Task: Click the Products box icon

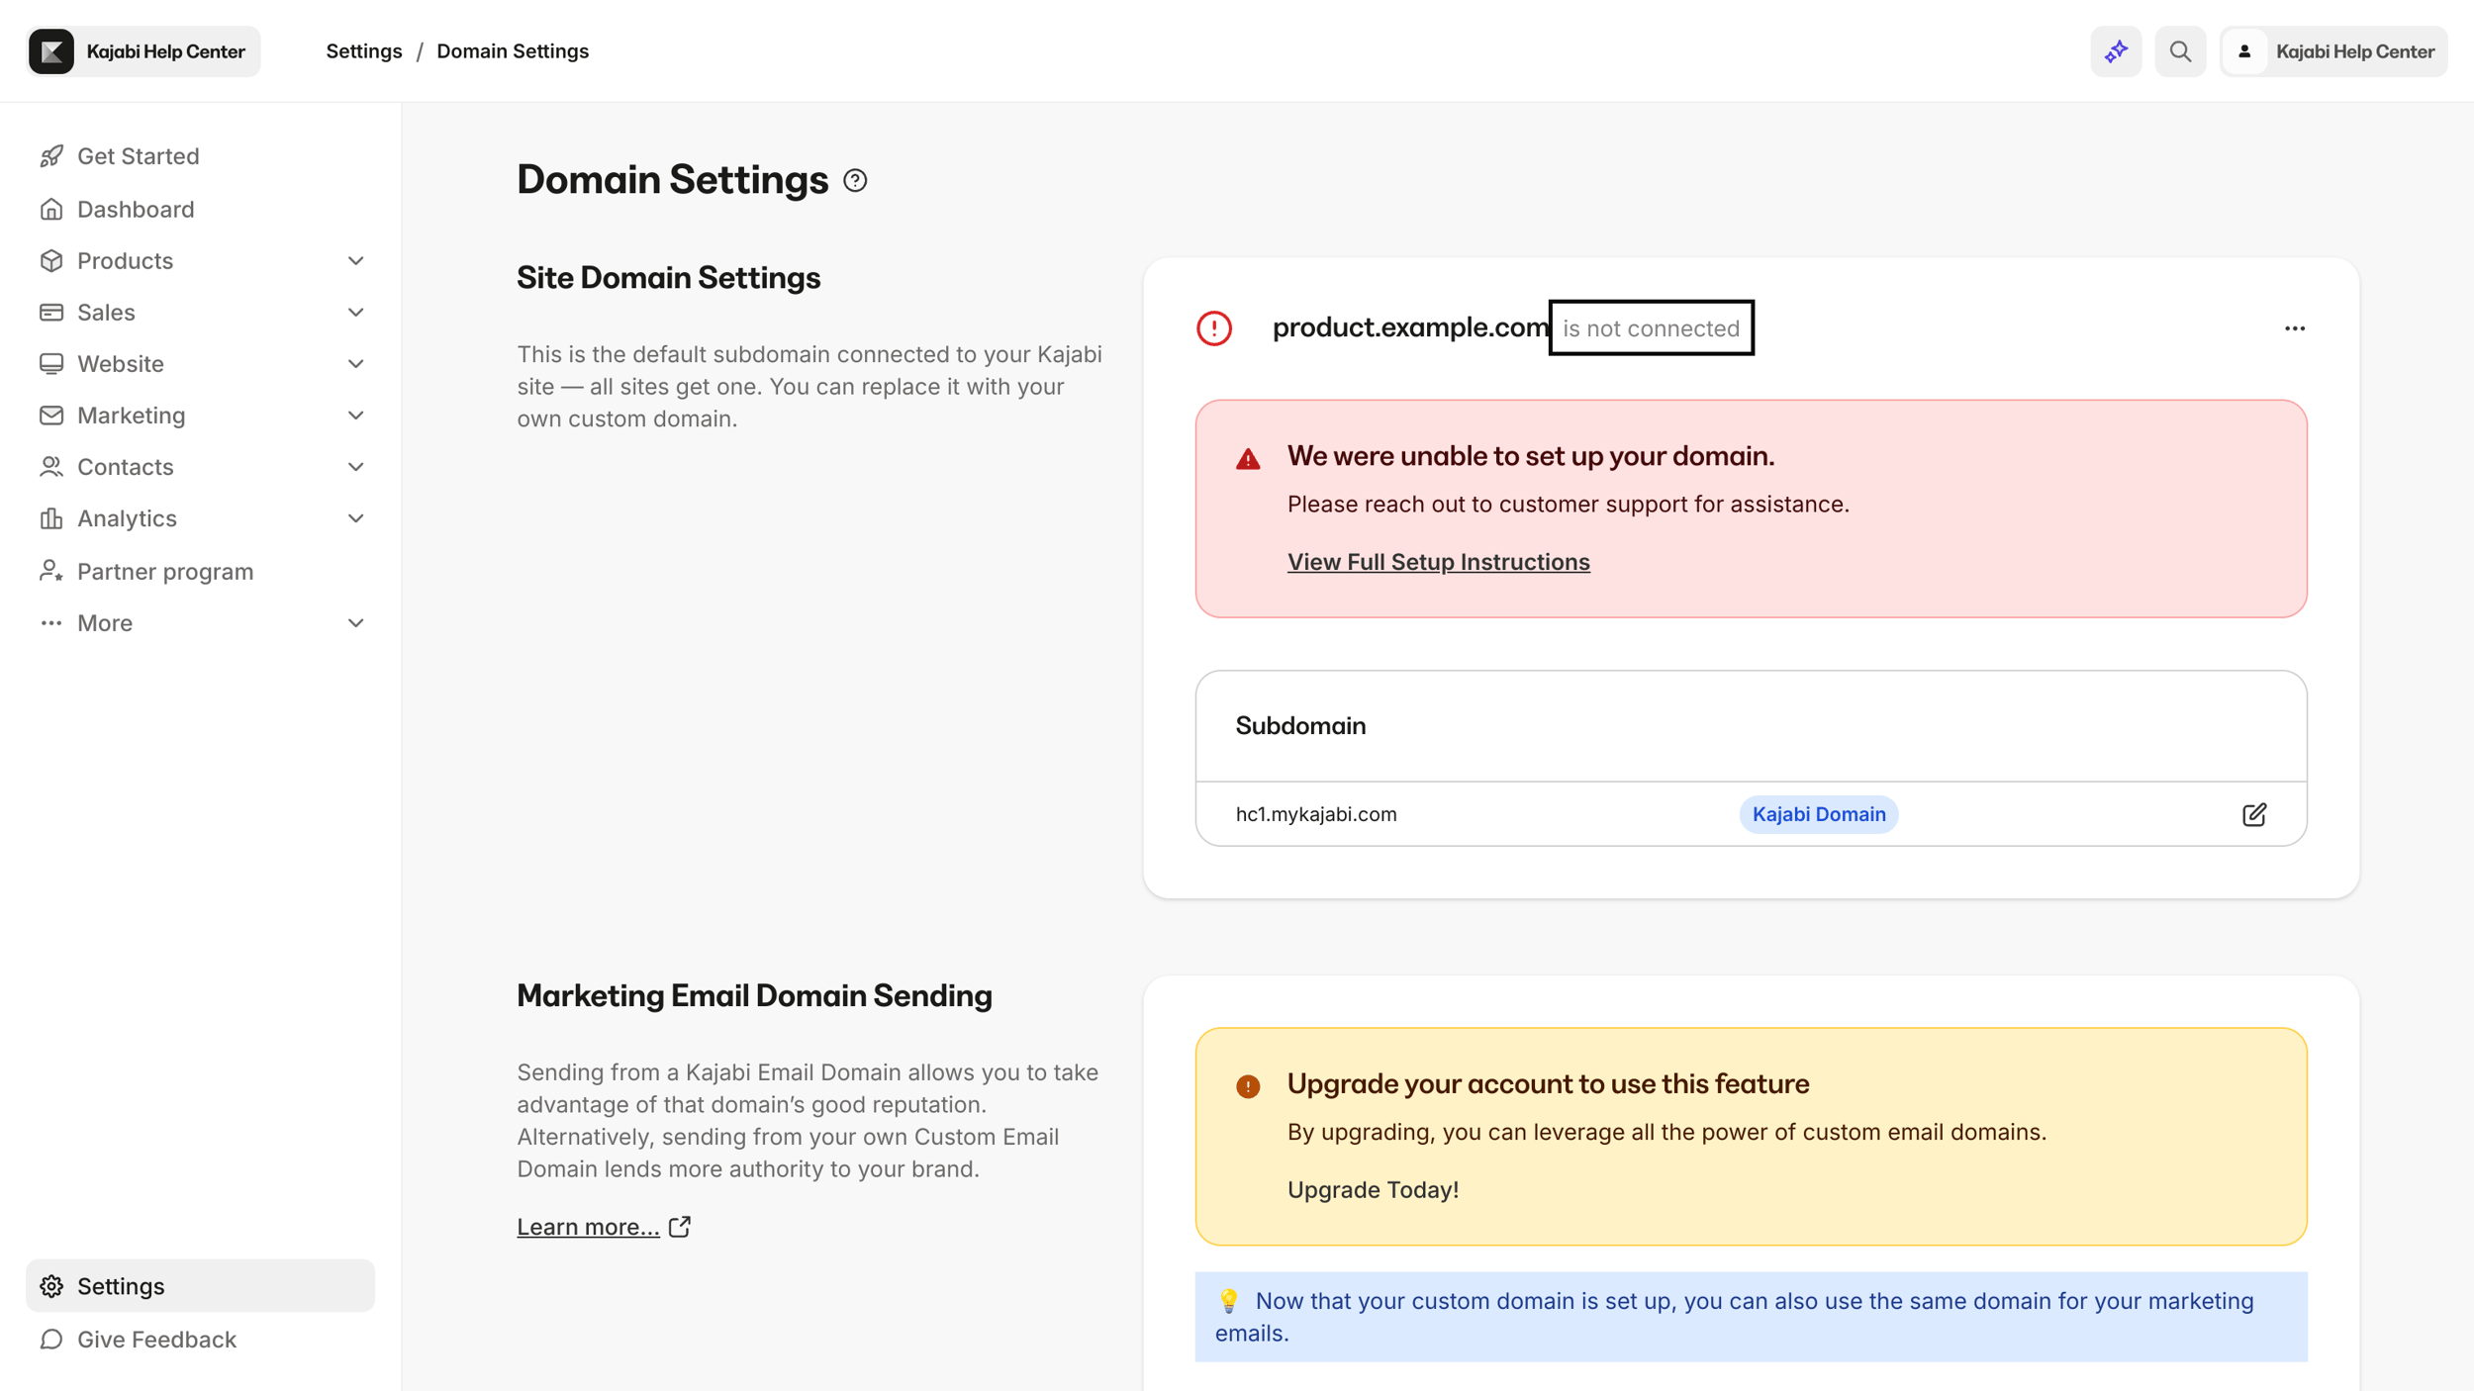Action: (x=51, y=260)
